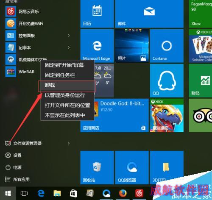Launch the QQ penguin tile
Image resolution: width=212 pixels, height=200 pixels.
tap(167, 81)
